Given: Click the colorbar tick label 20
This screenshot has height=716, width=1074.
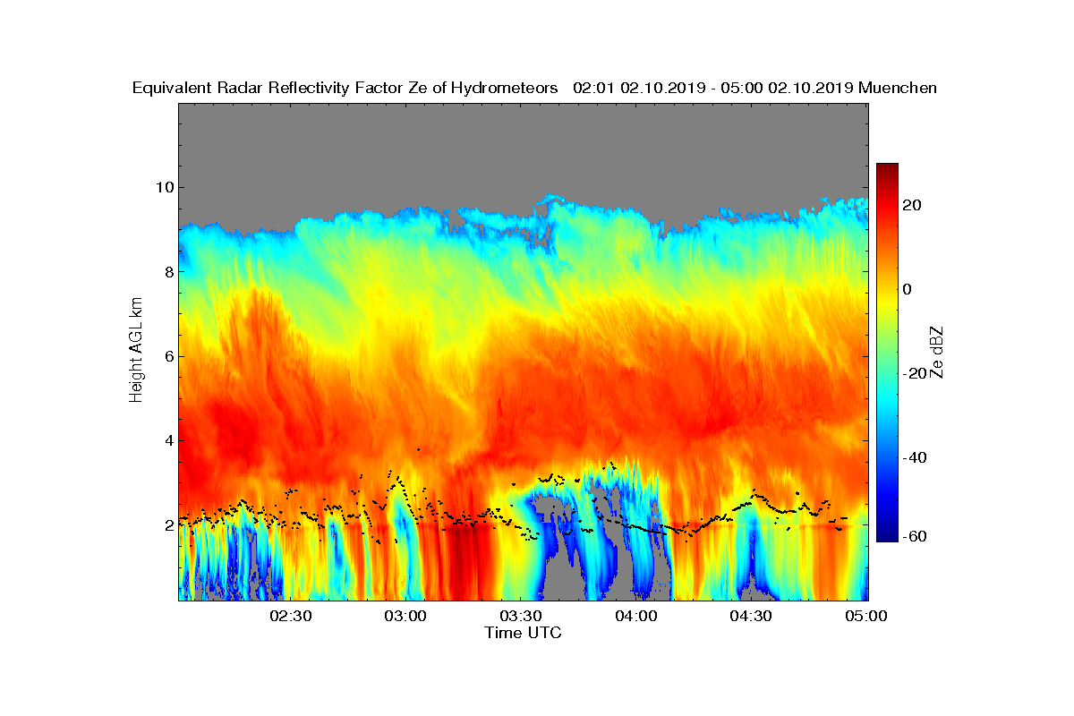Looking at the screenshot, I should click(x=912, y=205).
